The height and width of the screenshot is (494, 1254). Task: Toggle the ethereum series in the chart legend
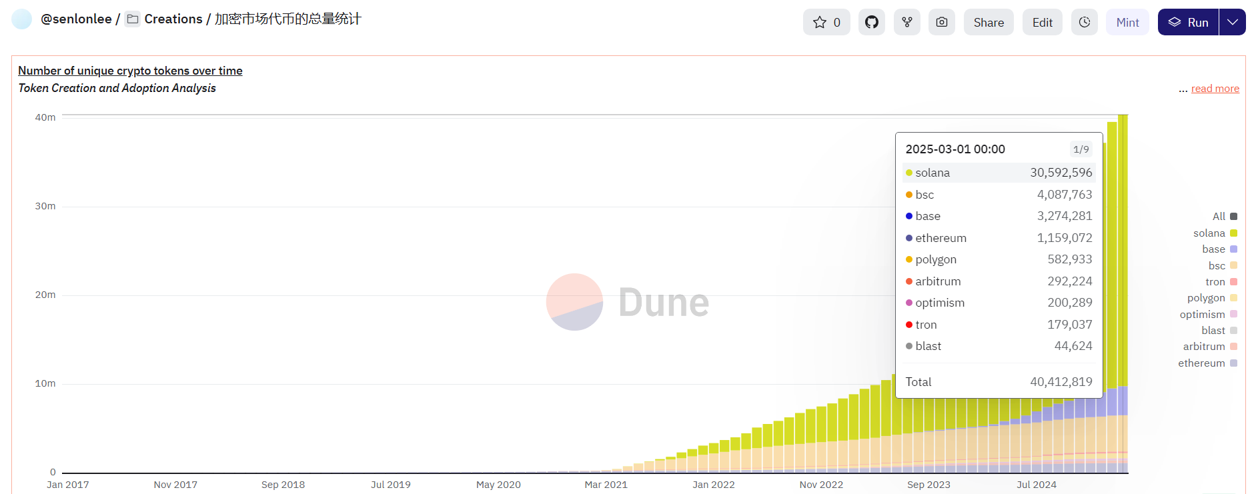[x=1208, y=363]
